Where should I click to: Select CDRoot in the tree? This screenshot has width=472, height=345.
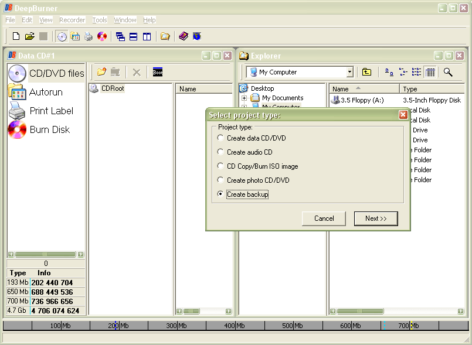(x=113, y=88)
